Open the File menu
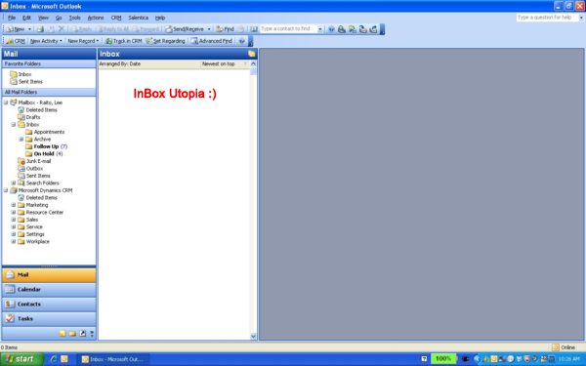Screen dimensions: 586x366 click(12, 18)
